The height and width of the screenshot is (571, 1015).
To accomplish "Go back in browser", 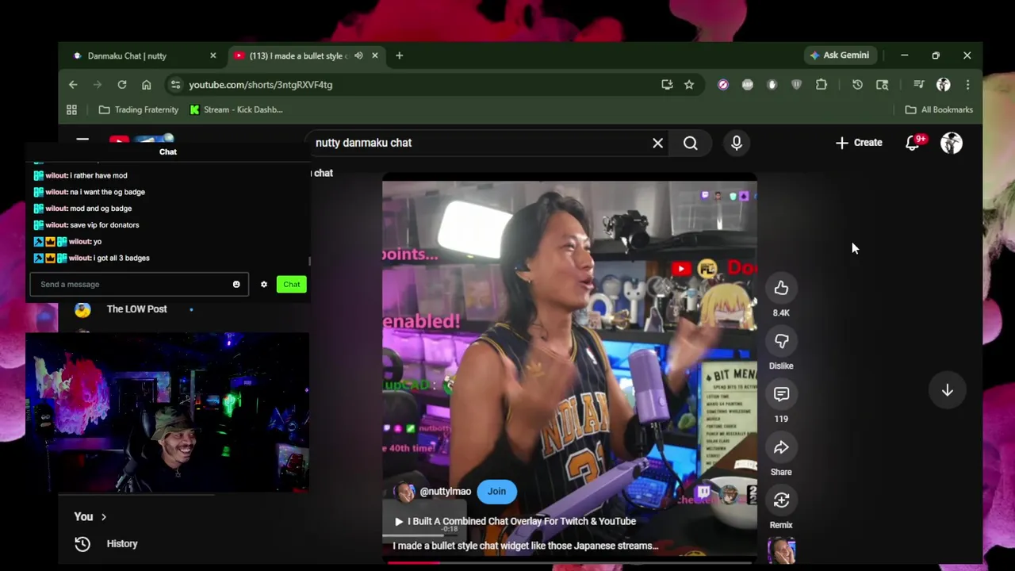I will [x=73, y=84].
